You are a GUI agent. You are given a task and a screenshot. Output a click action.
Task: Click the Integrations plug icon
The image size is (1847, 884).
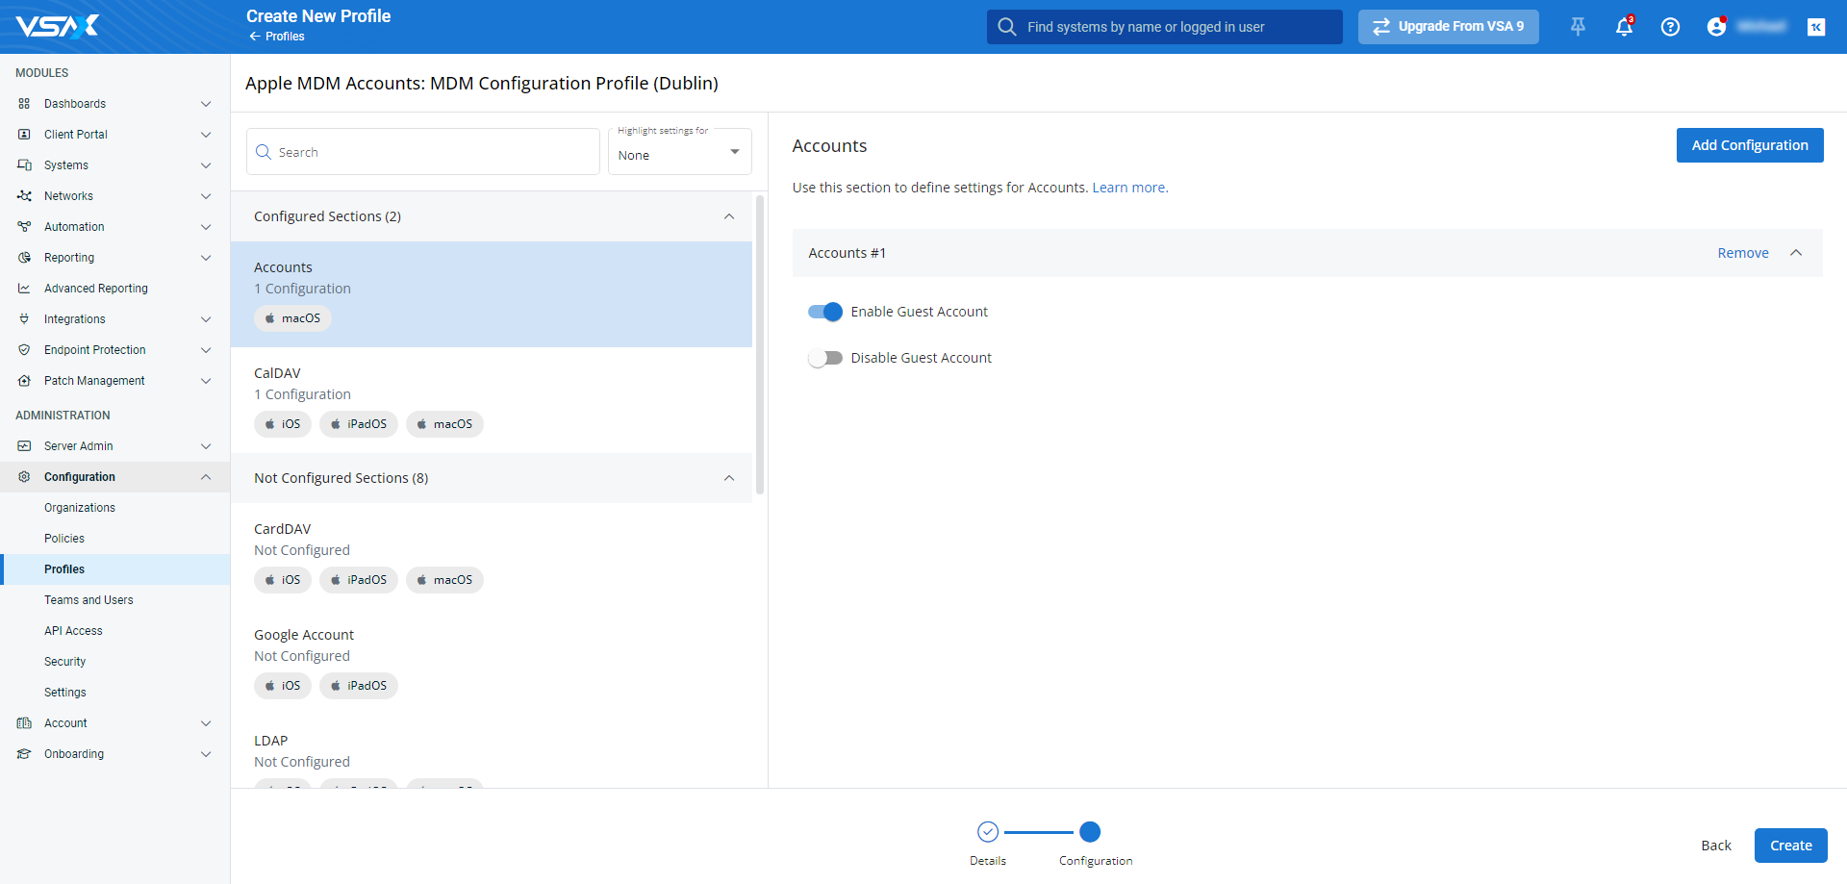24,319
